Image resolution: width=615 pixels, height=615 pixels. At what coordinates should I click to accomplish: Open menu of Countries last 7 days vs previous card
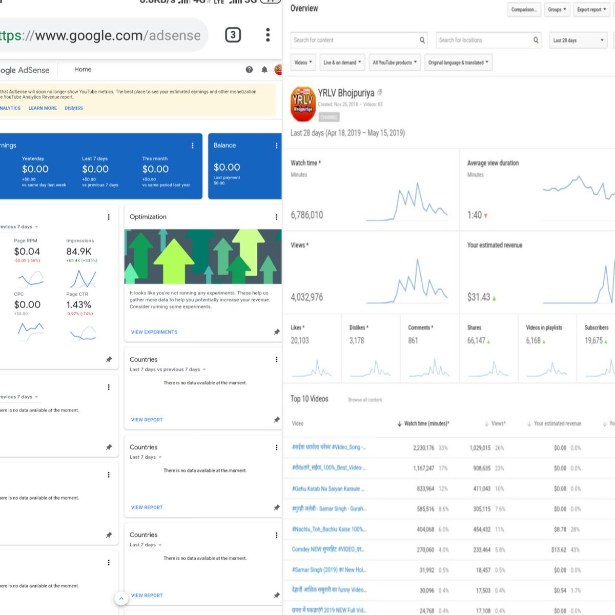click(x=276, y=360)
